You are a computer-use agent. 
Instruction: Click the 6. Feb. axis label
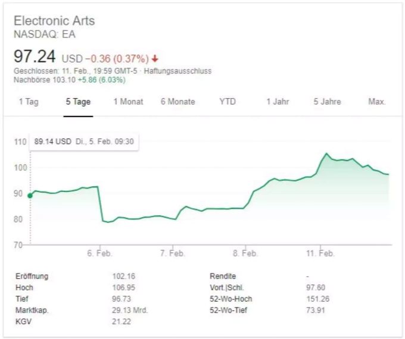point(99,253)
